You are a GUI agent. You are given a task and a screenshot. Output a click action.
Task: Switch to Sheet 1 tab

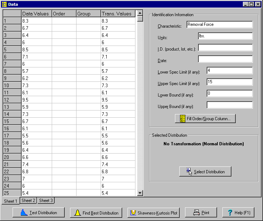(10, 201)
